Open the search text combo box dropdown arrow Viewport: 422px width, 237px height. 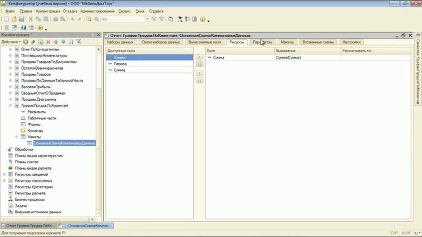coord(147,19)
